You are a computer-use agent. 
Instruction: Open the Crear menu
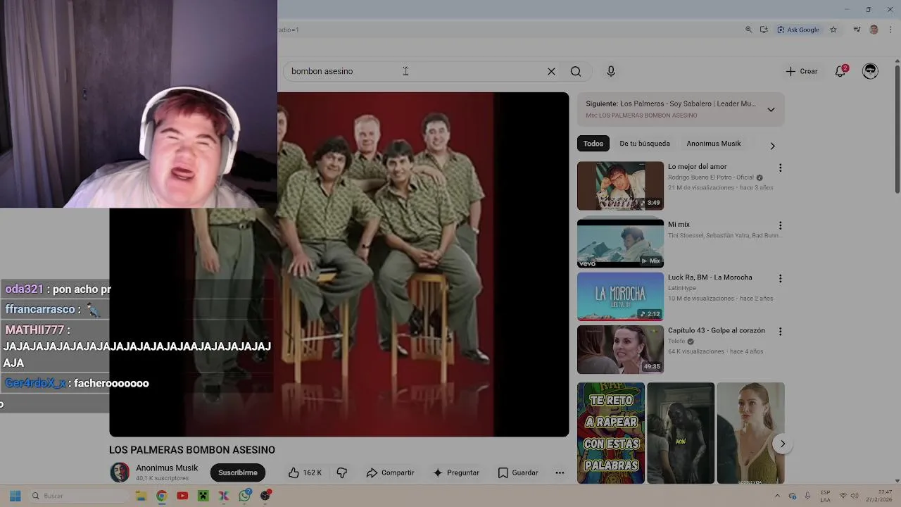802,71
